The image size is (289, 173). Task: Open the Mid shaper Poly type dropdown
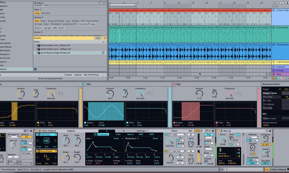pos(89,125)
